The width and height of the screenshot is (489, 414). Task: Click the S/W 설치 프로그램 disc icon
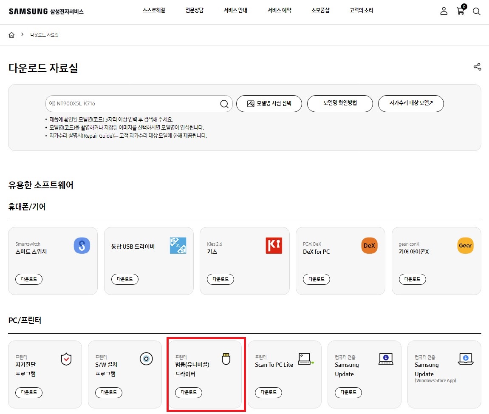coord(146,359)
